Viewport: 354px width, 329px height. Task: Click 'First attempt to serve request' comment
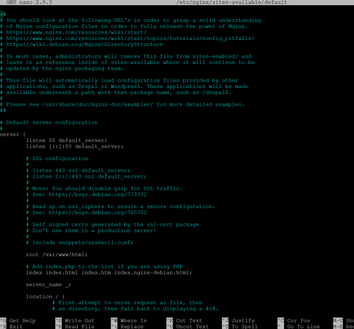point(127,302)
